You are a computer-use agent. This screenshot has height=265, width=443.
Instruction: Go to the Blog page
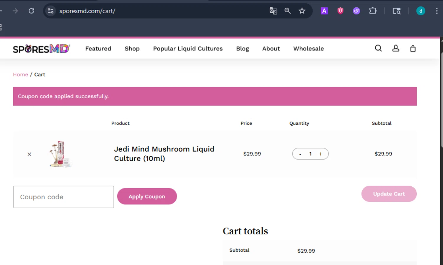pyautogui.click(x=242, y=49)
